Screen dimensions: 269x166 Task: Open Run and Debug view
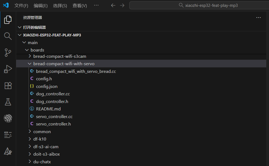(x=8, y=69)
